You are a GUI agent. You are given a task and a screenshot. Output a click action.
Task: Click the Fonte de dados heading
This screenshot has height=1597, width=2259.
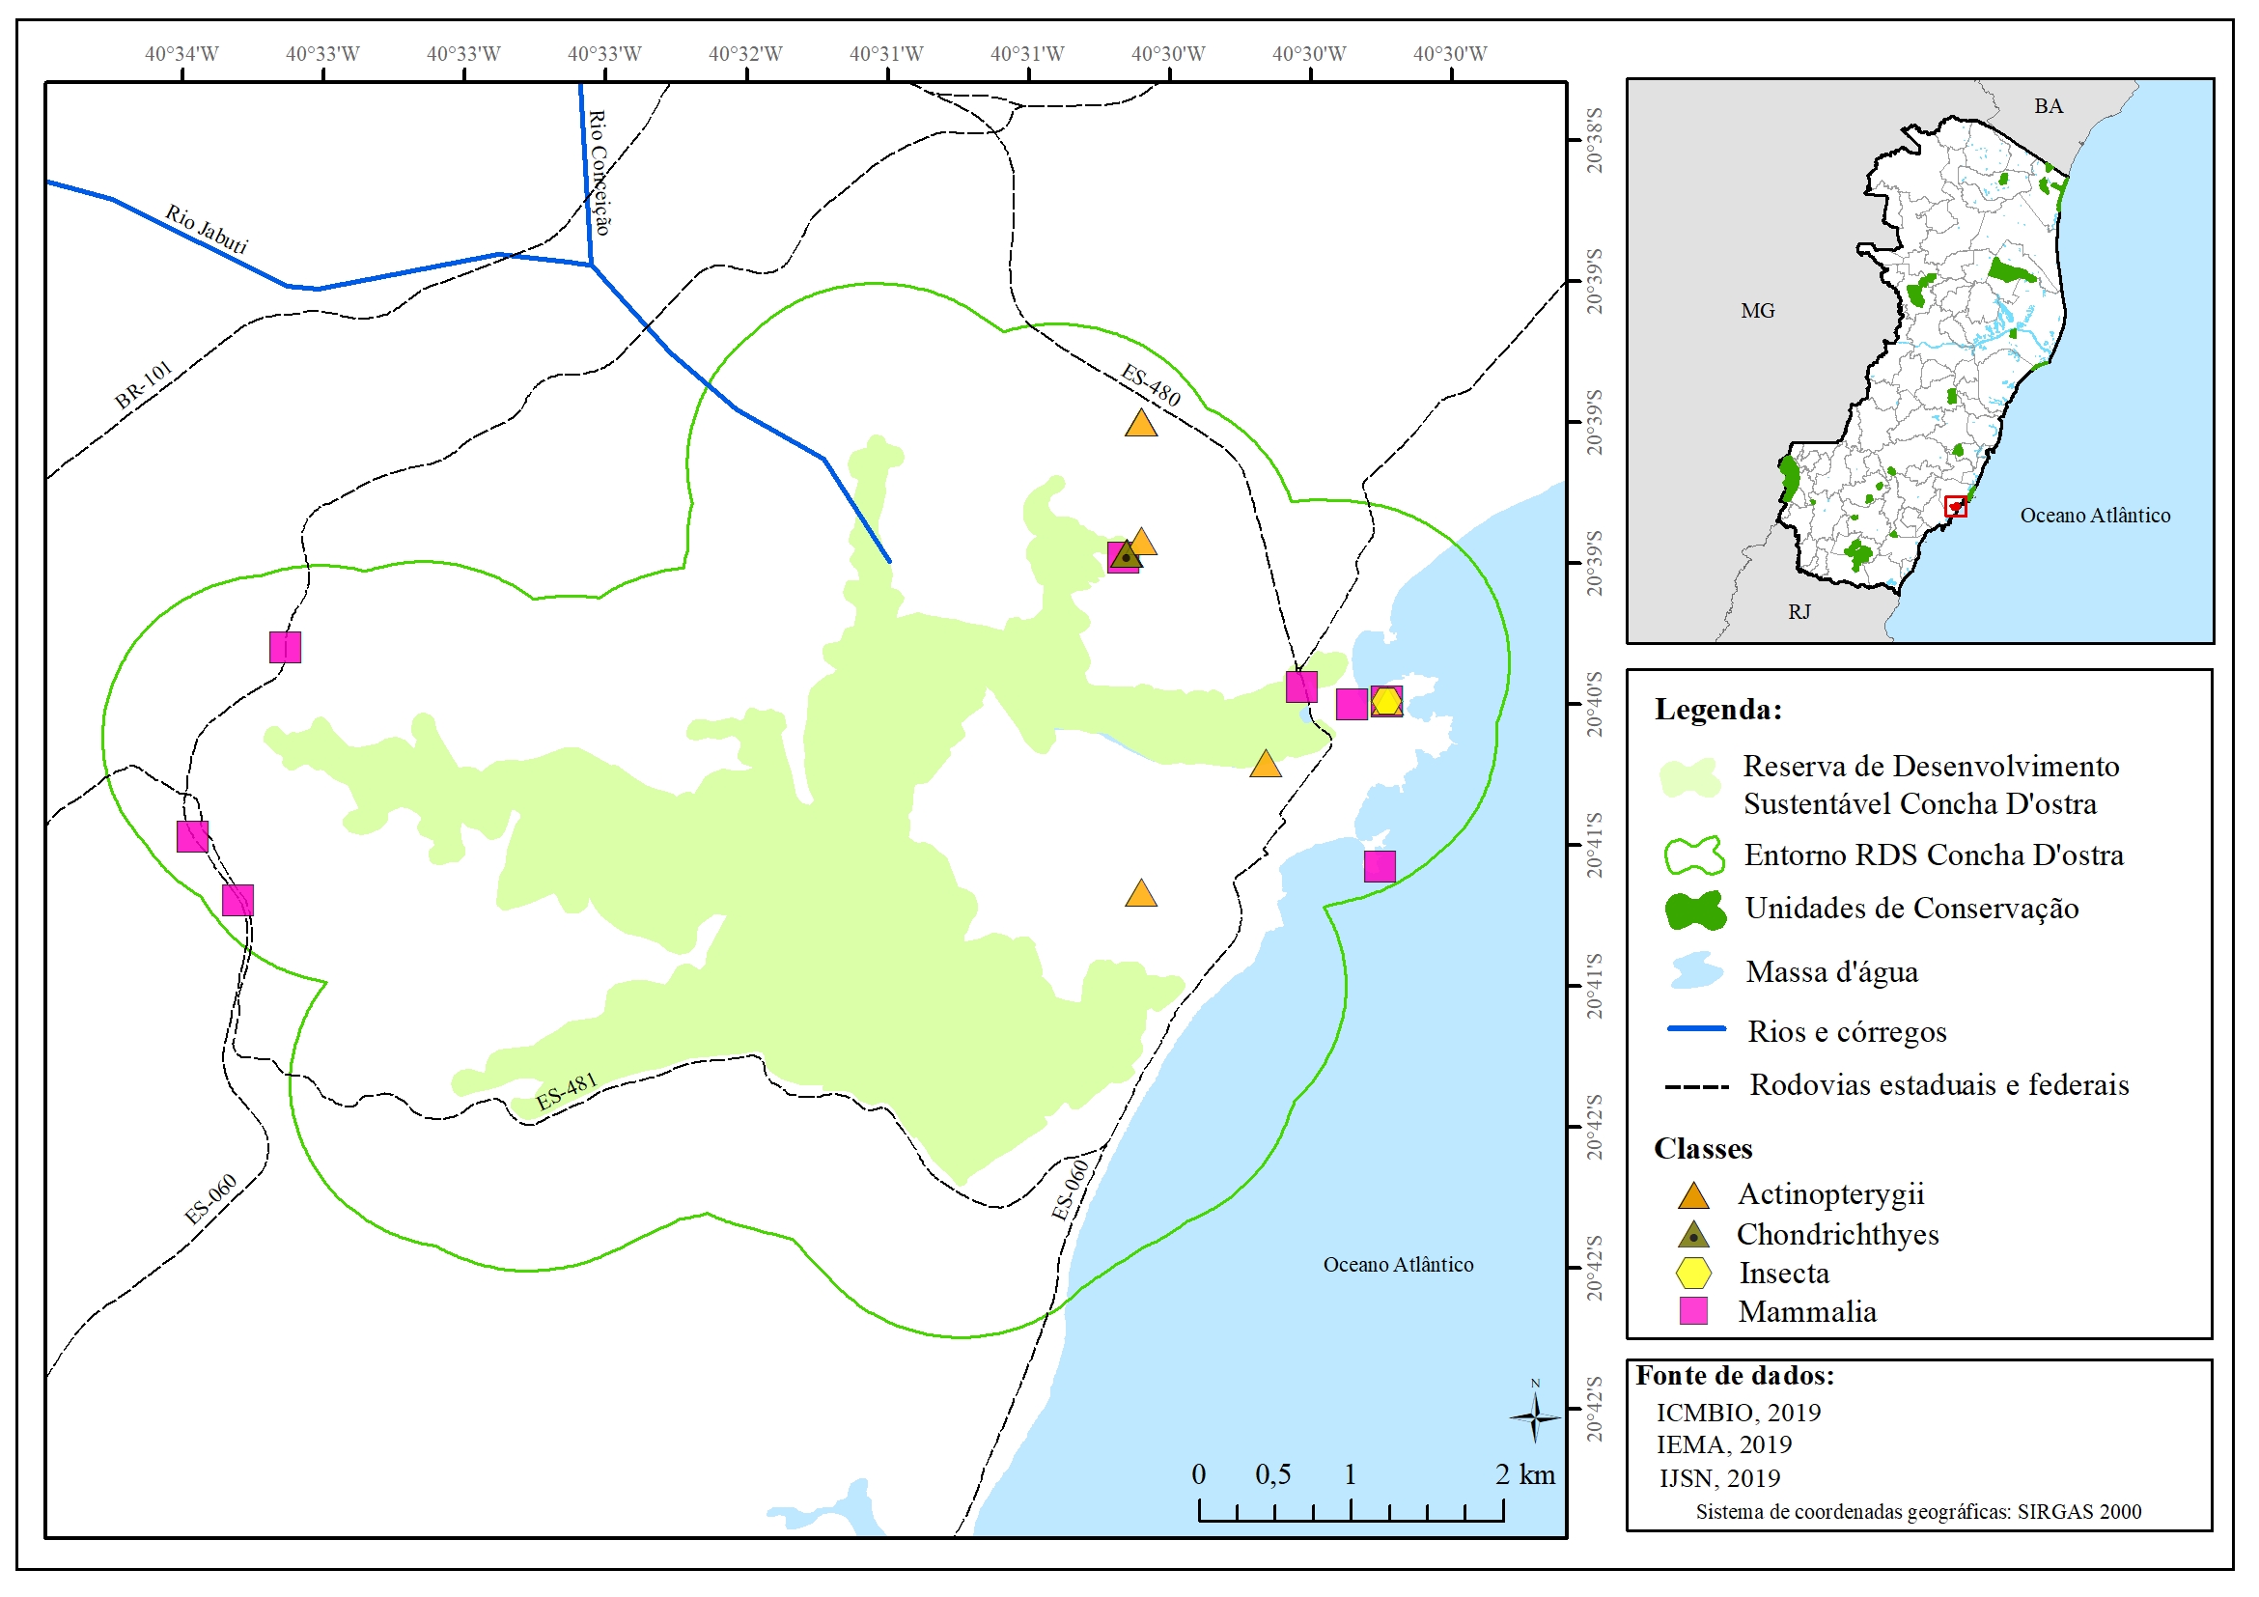[x=1735, y=1376]
